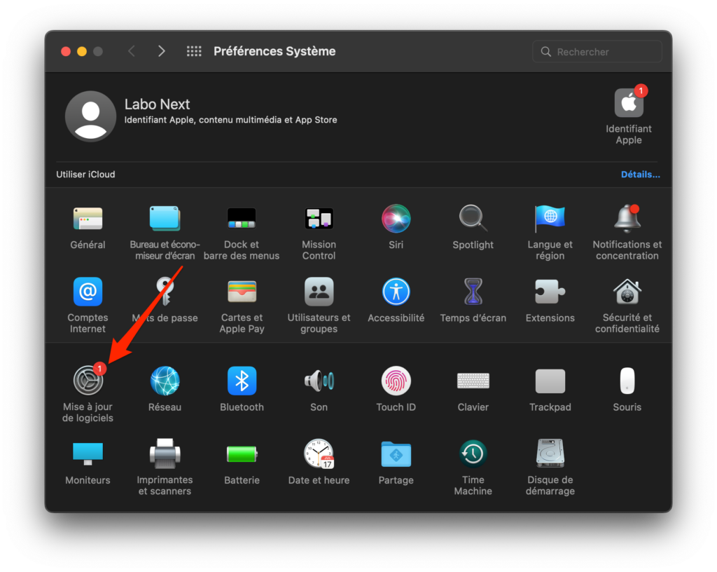Image resolution: width=717 pixels, height=572 pixels.
Task: Show all preferences grid button
Action: coord(194,51)
